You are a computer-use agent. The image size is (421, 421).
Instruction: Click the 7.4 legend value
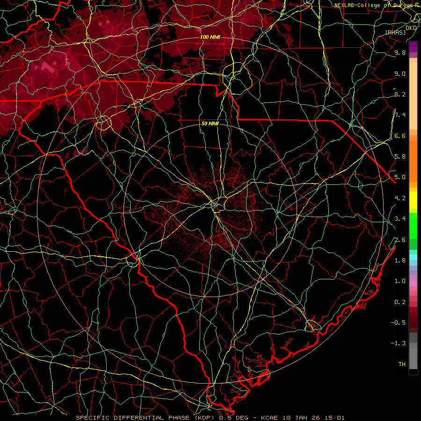(400, 115)
